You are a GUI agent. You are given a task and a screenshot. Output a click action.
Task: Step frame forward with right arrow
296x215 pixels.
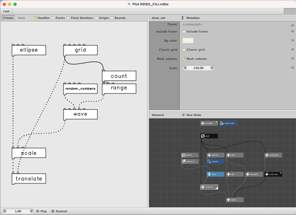tap(32, 211)
